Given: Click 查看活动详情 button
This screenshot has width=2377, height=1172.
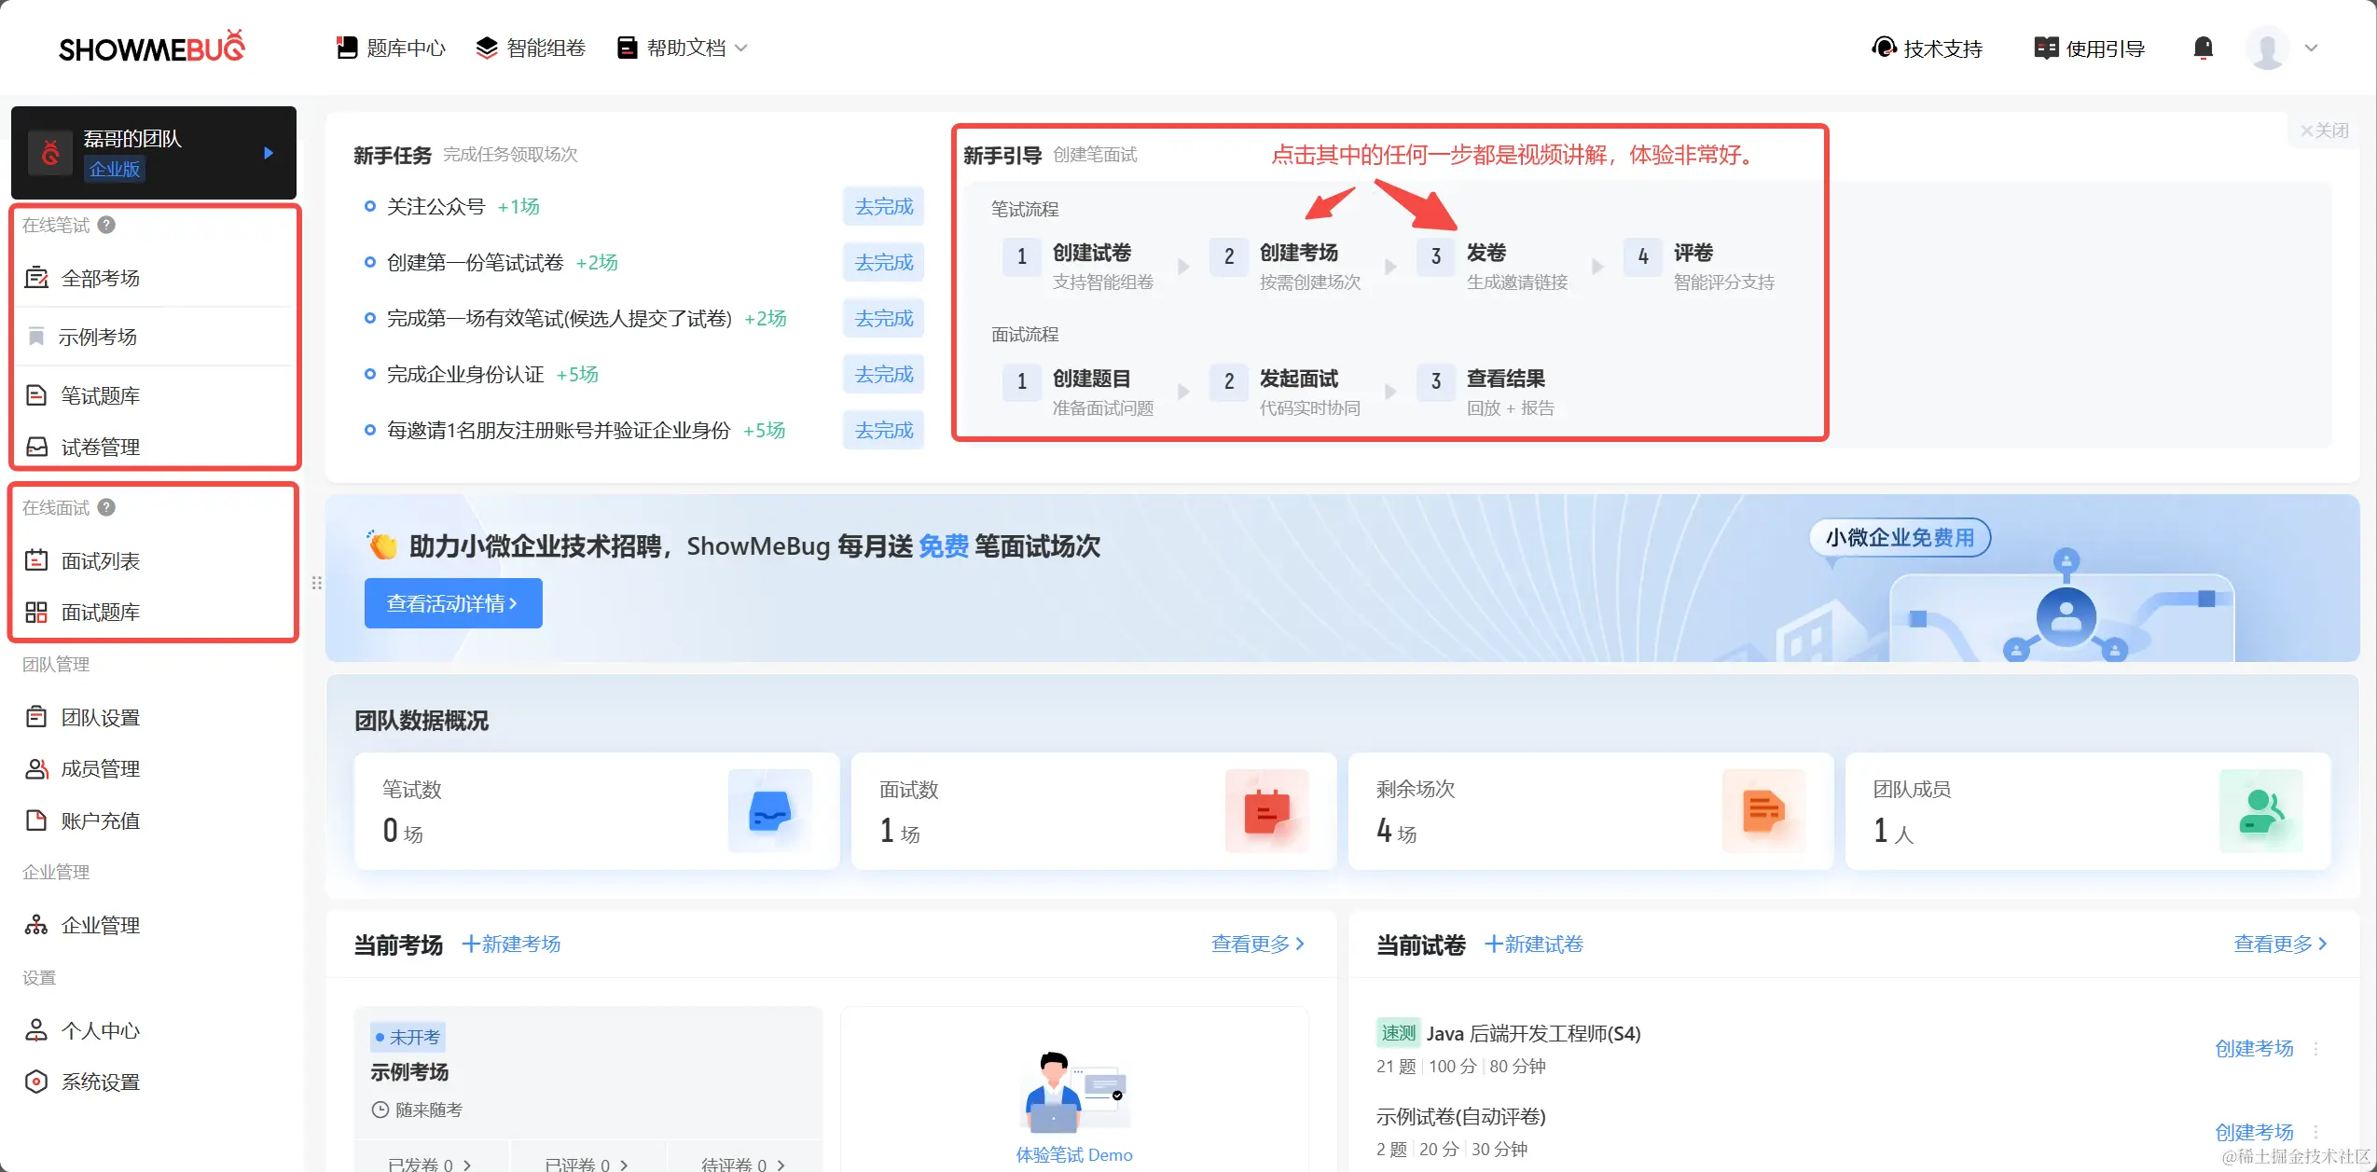Looking at the screenshot, I should click(452, 603).
